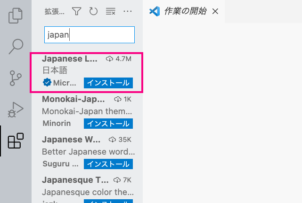302x203 pixels.
Task: Open the Run and Debug view
Action: (x=16, y=109)
